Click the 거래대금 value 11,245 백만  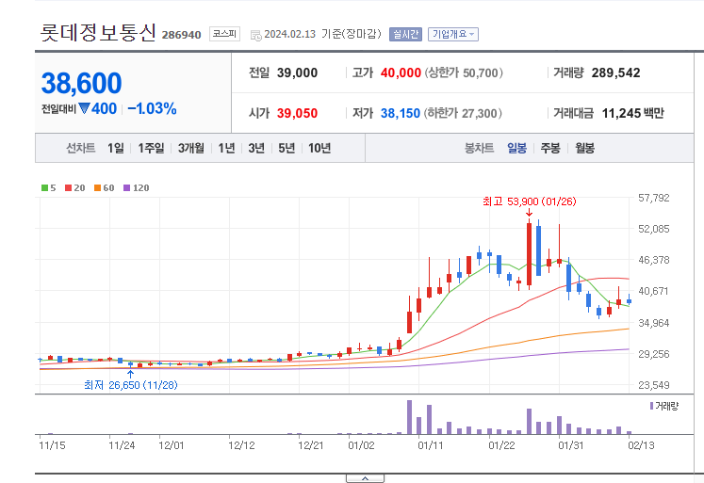tap(632, 113)
